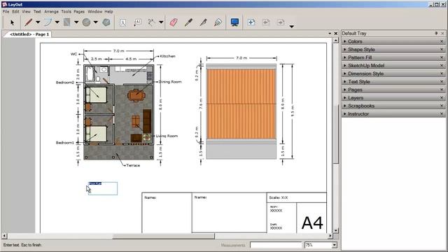448x252 pixels.
Task: Open the Pages menu
Action: (x=79, y=12)
